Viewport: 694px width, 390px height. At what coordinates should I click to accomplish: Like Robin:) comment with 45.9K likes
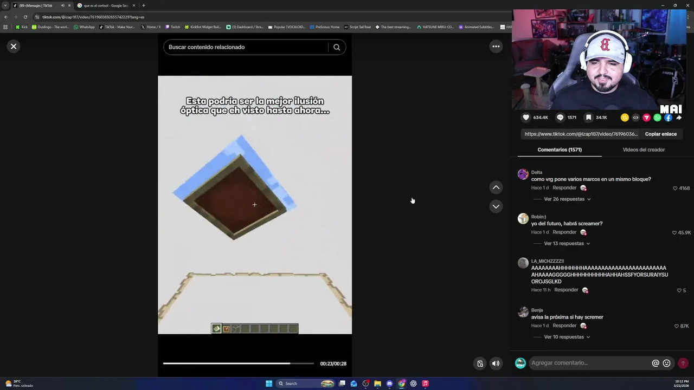tap(674, 233)
